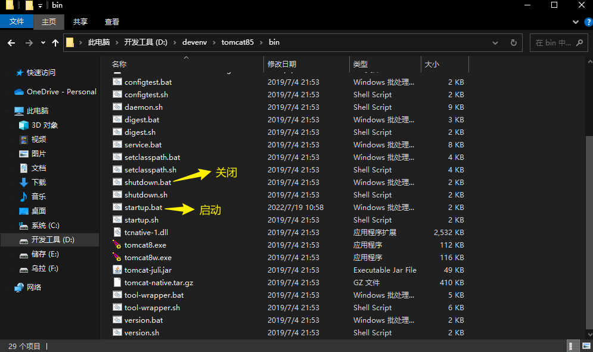
Task: Select the startup.bat file icon
Action: pos(117,207)
